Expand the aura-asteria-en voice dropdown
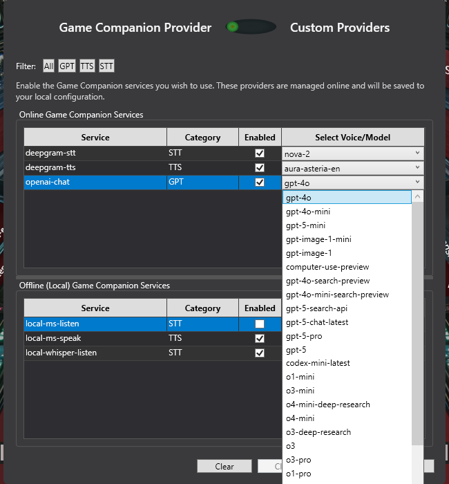 point(352,168)
